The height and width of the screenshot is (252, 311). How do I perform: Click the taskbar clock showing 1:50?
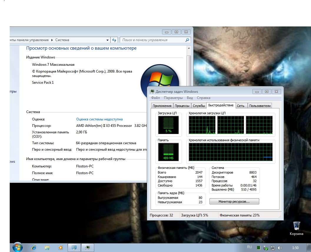click(295, 248)
